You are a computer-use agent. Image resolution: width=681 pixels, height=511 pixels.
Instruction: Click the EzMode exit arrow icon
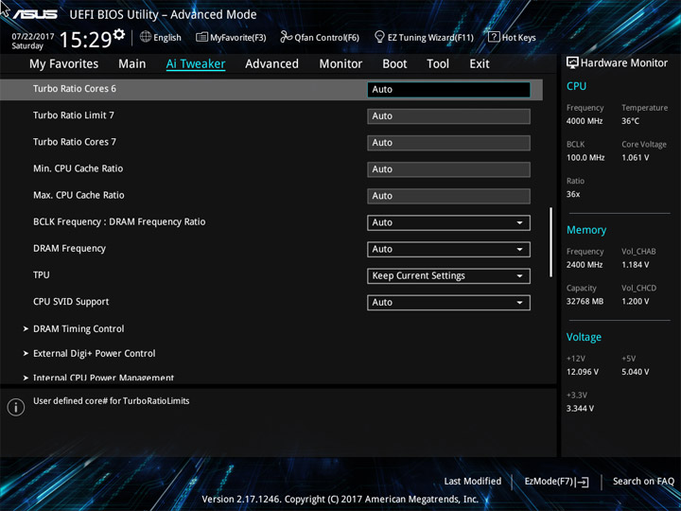582,482
